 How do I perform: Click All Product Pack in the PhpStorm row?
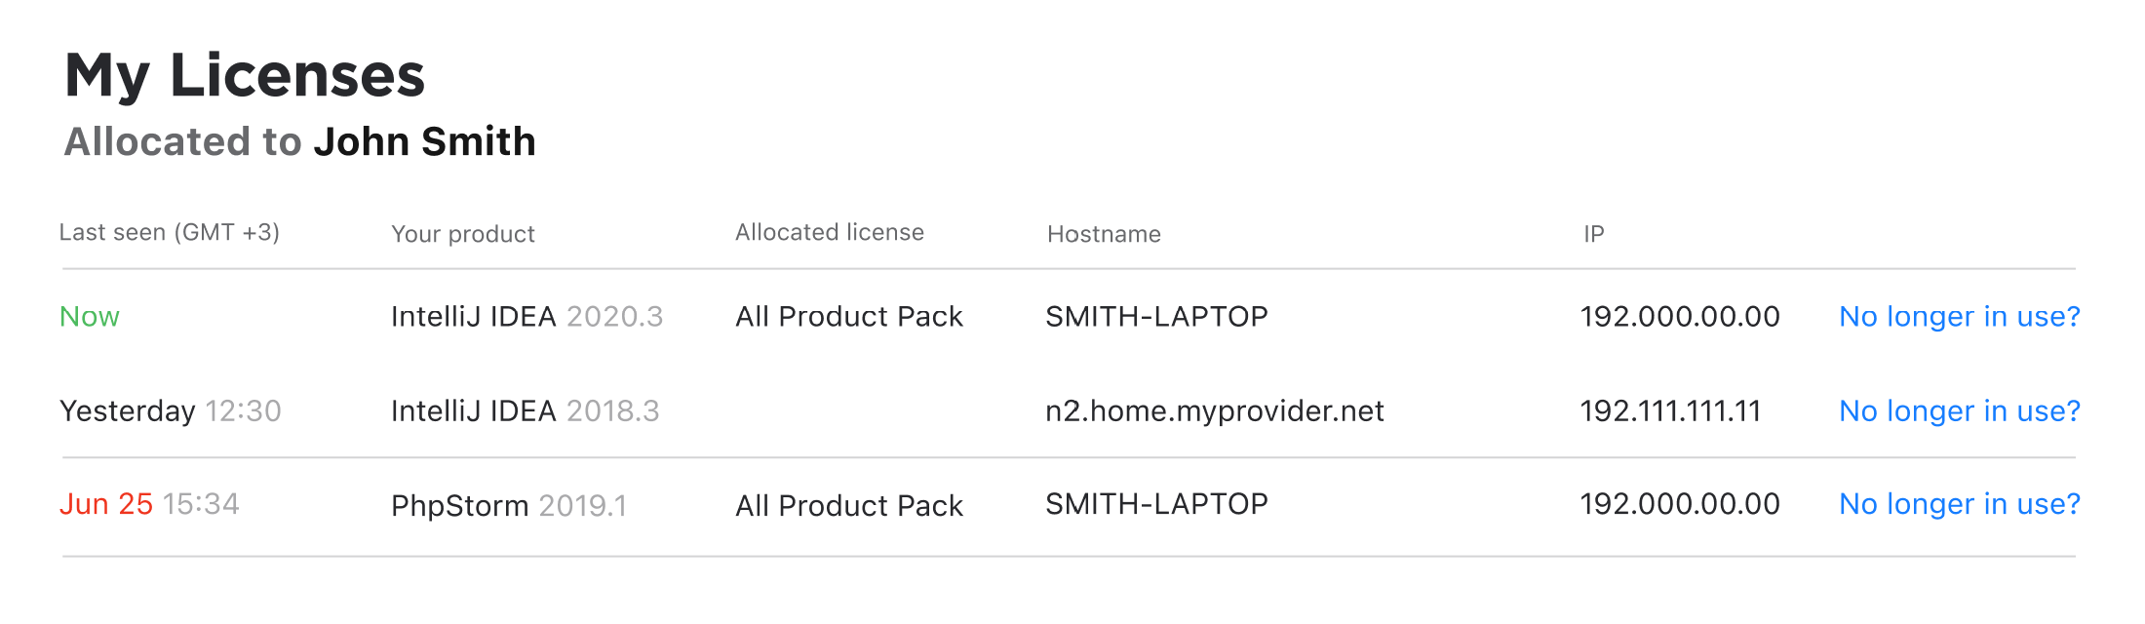[x=849, y=506]
